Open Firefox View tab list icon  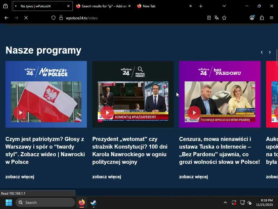[5, 6]
